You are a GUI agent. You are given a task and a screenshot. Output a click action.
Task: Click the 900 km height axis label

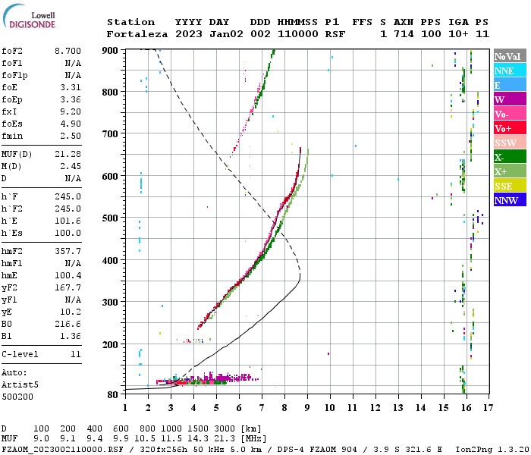[x=110, y=51]
